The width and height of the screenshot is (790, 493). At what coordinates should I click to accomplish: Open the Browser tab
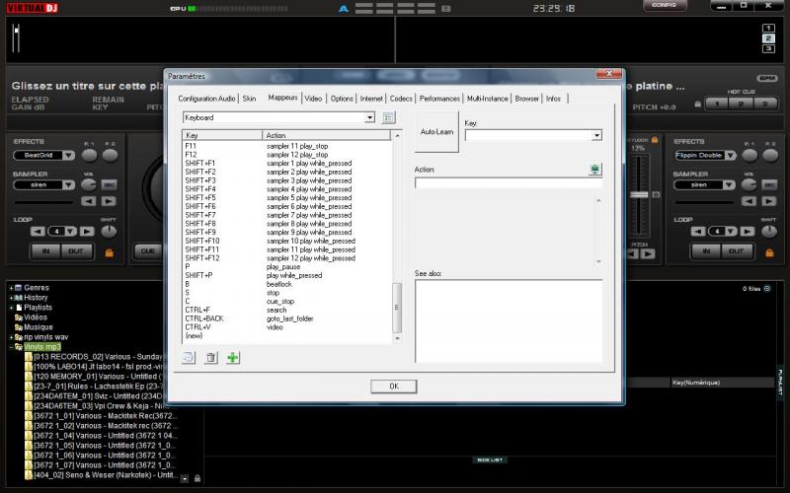tap(526, 99)
